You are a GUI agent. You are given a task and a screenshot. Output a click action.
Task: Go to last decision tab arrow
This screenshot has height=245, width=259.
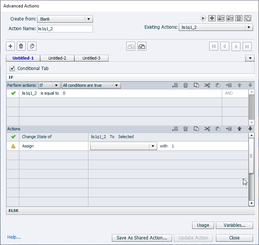coord(247,46)
